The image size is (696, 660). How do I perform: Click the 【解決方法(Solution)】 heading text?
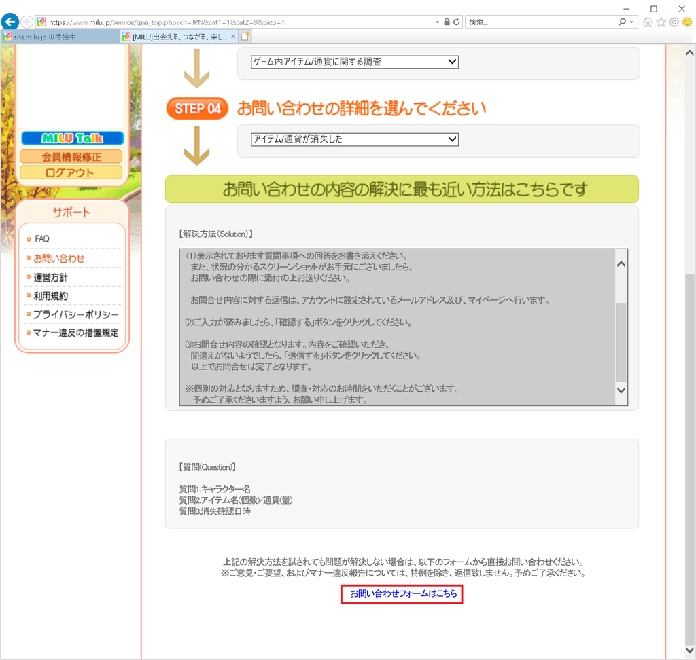point(216,234)
